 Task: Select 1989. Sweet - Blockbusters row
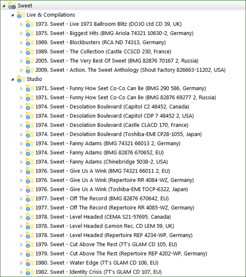(101, 42)
